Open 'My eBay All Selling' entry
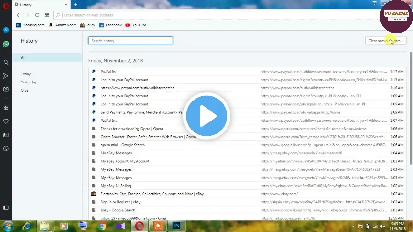 pyautogui.click(x=247, y=186)
